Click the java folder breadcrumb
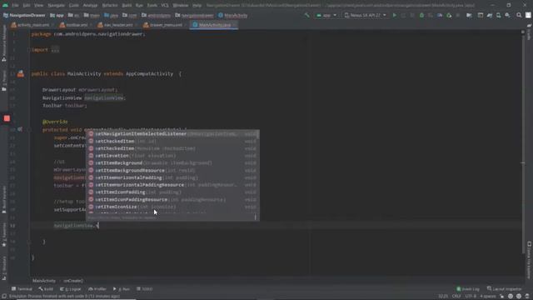This screenshot has width=533, height=300. click(x=111, y=15)
